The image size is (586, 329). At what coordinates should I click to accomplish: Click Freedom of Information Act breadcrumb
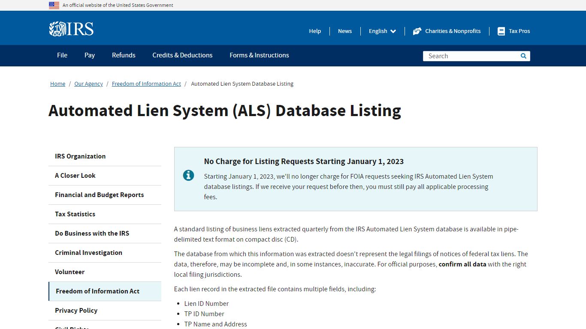(x=146, y=84)
